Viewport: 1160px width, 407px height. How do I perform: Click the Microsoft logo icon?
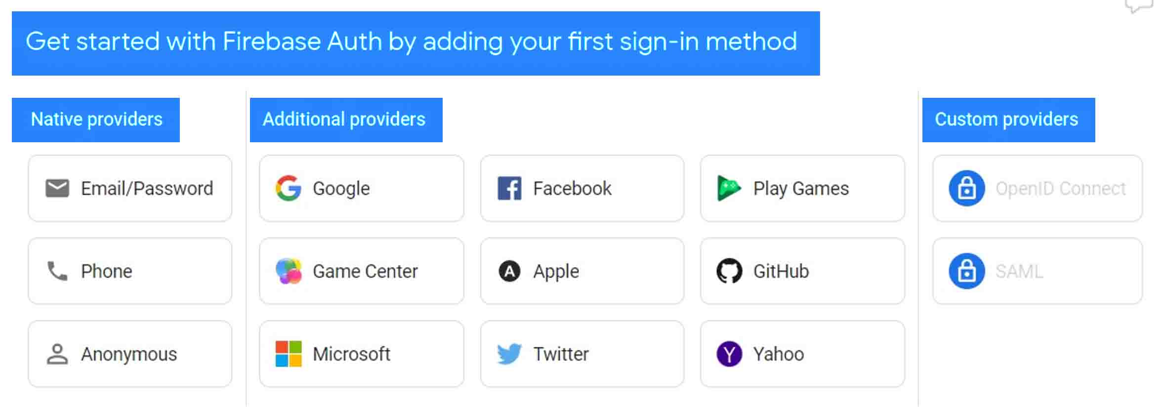pyautogui.click(x=288, y=354)
